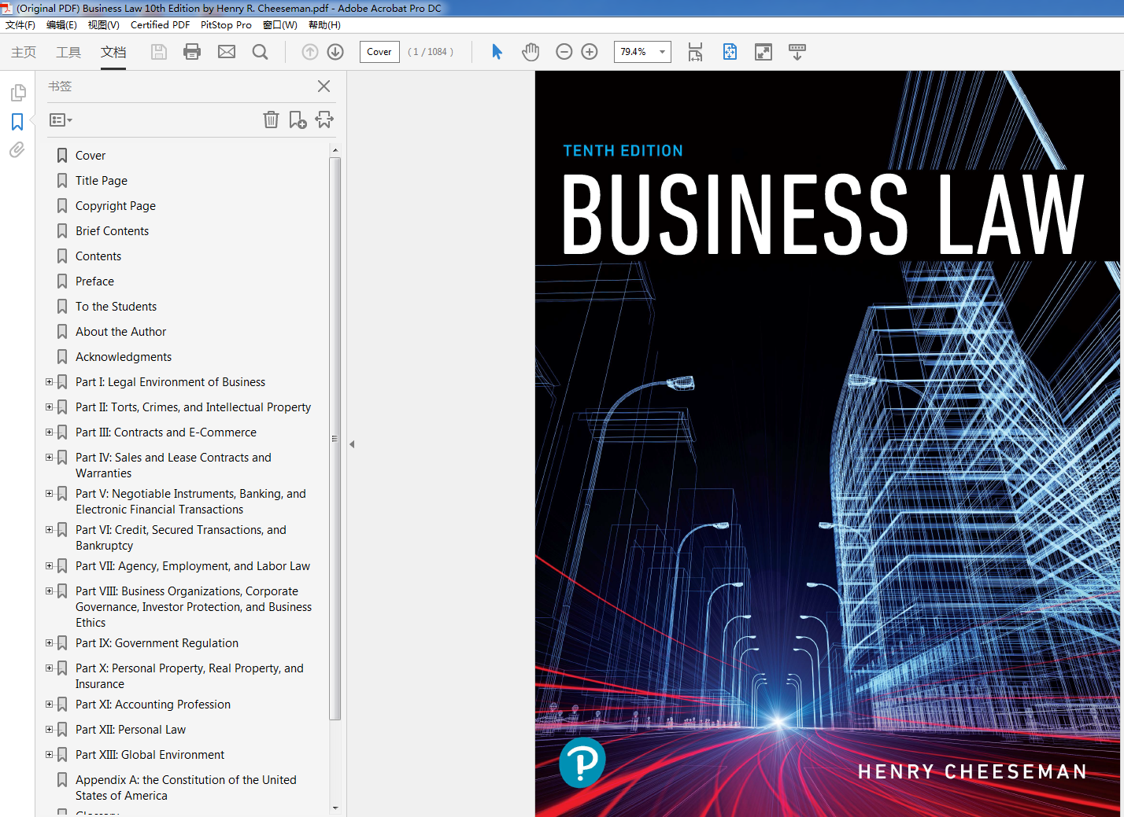Select Part VIII: Business Organizations bookmark
Viewport: 1124px width, 817px height.
pos(194,607)
